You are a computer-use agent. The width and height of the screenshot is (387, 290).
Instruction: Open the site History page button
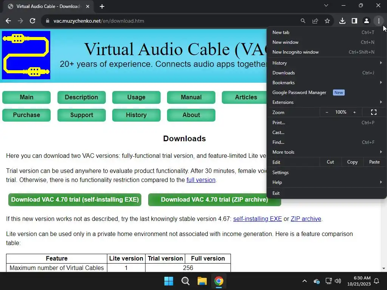[x=136, y=115]
